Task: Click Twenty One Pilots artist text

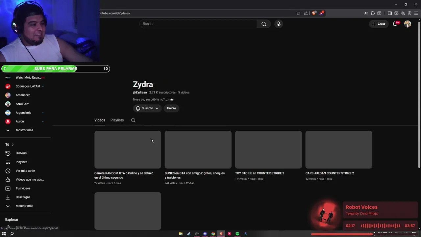Action: coord(362,214)
